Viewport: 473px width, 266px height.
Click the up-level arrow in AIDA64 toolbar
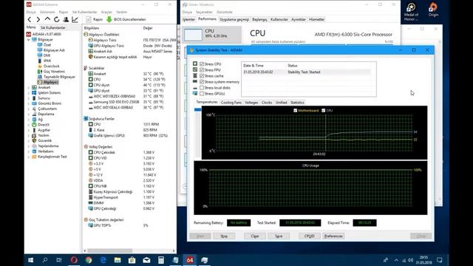[x=47, y=19]
